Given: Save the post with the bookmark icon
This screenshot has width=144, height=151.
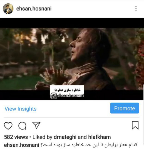Looking at the screenshot, I should coord(135,125).
